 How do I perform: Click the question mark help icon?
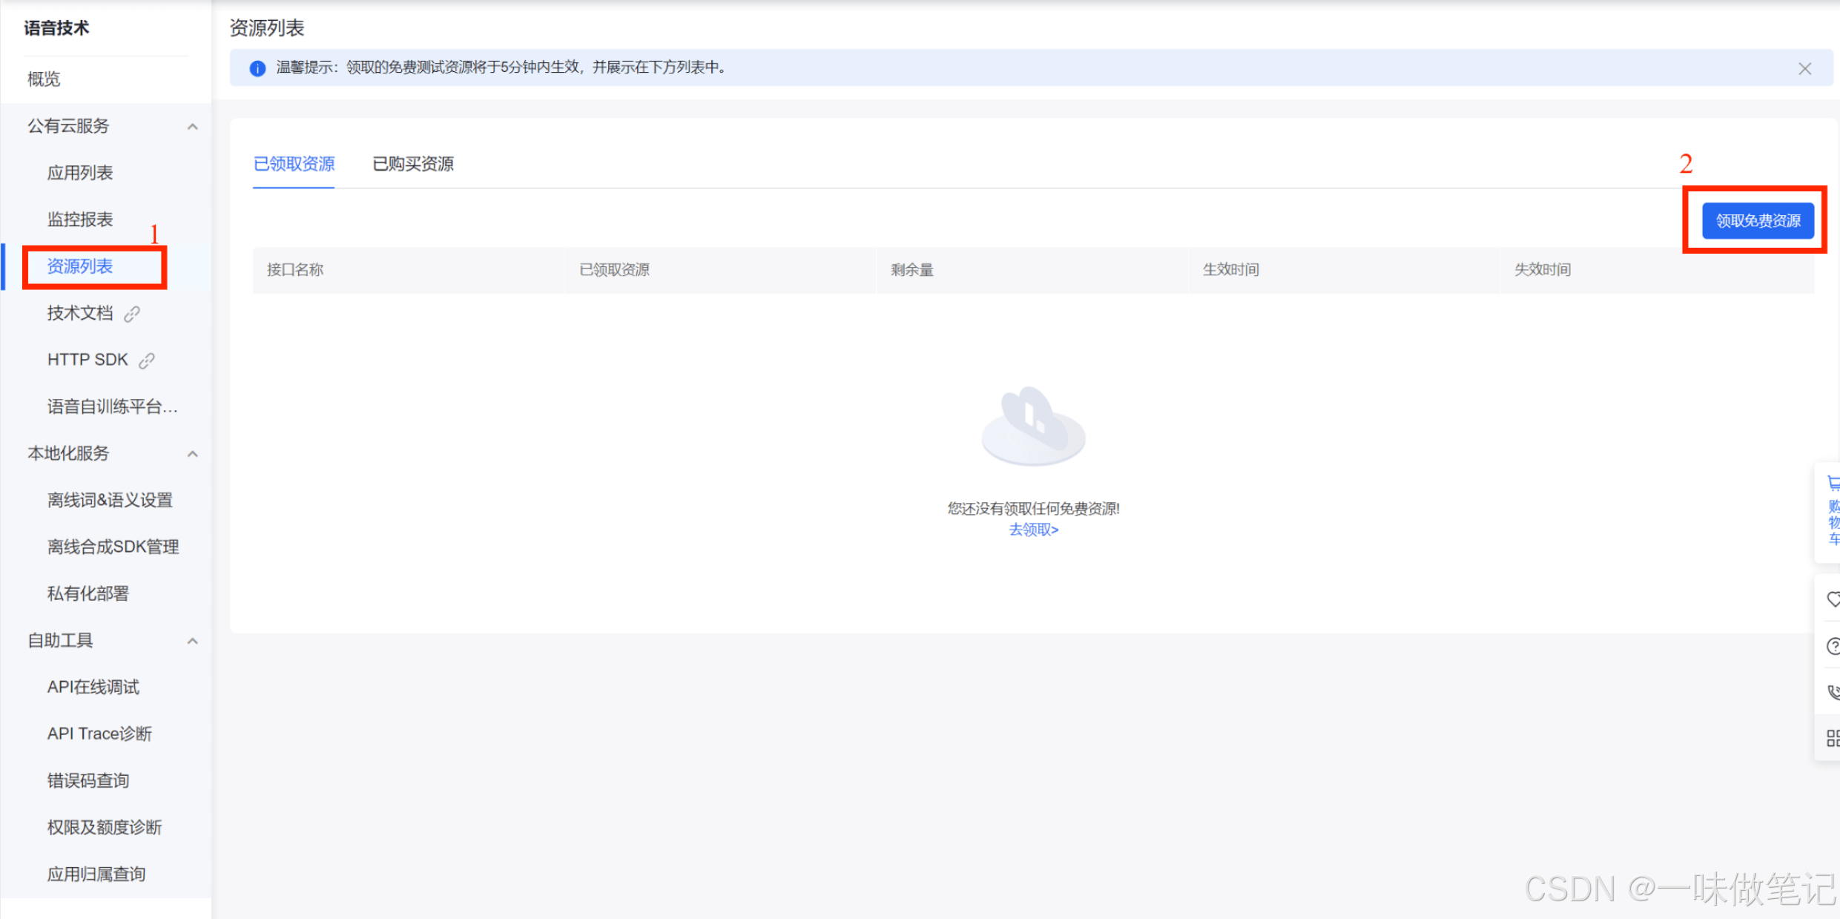pyautogui.click(x=1832, y=646)
